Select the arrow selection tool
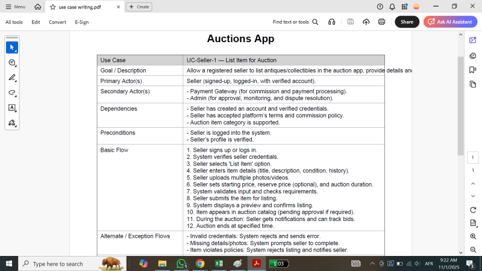482x271 pixels. tap(12, 48)
